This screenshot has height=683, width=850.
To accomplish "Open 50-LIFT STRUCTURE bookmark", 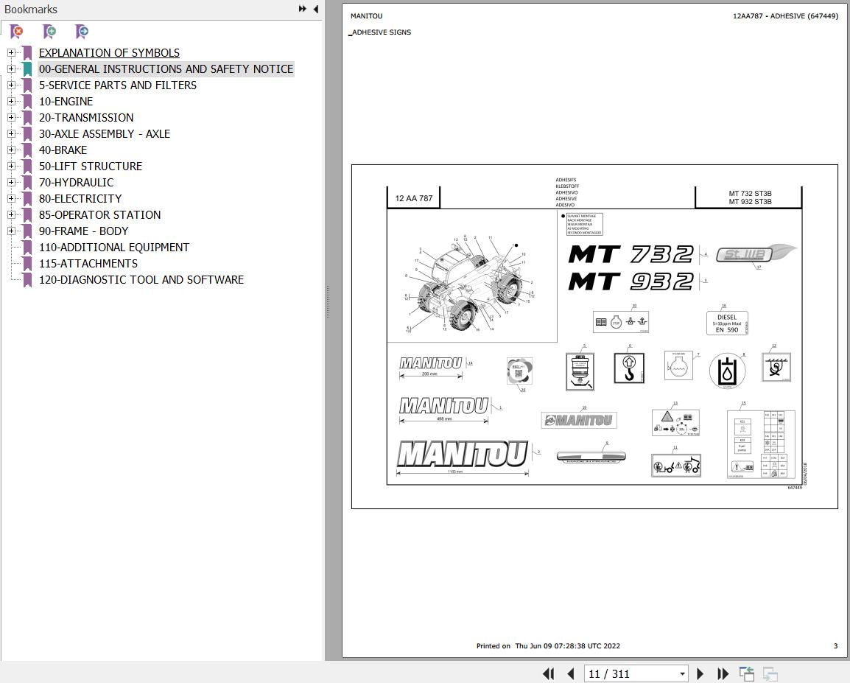I will click(91, 167).
